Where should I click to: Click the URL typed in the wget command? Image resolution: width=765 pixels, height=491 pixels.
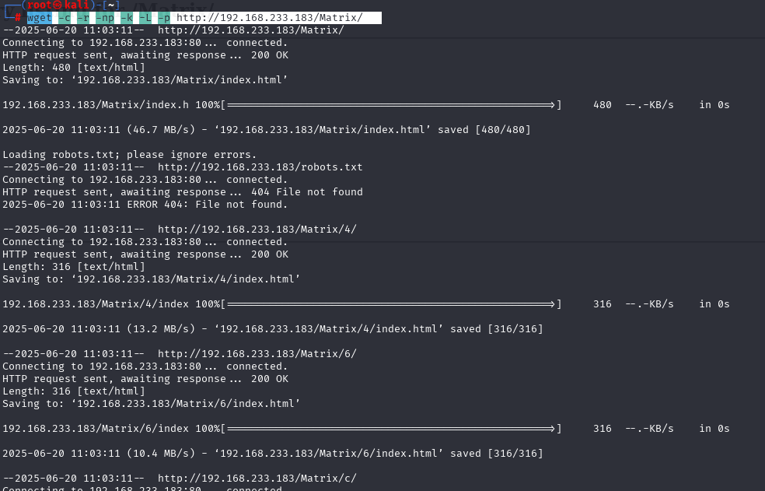coord(269,18)
